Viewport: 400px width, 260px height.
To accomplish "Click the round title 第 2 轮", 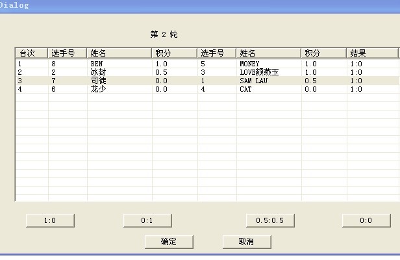I will [x=164, y=34].
